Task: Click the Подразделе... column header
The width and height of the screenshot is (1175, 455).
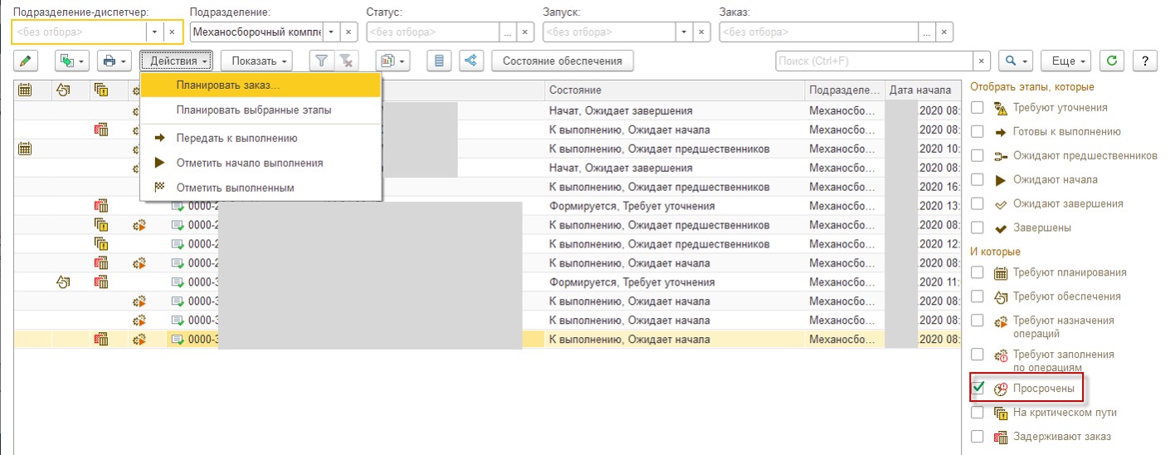Action: [845, 90]
